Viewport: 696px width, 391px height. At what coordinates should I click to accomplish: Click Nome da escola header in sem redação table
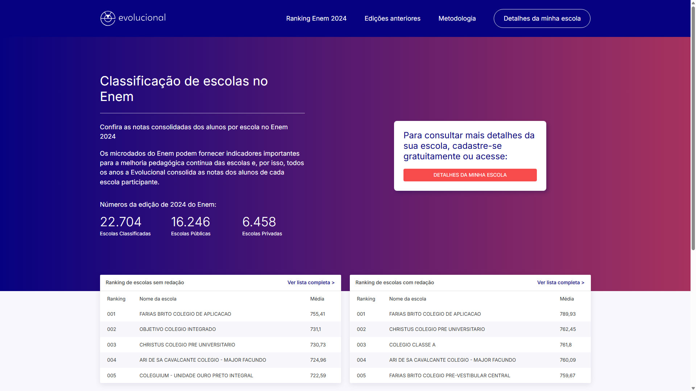[158, 299]
